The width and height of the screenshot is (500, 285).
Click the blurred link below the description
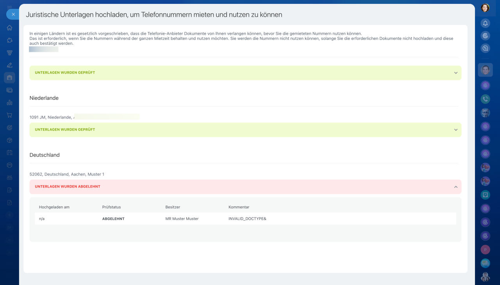tap(44, 50)
